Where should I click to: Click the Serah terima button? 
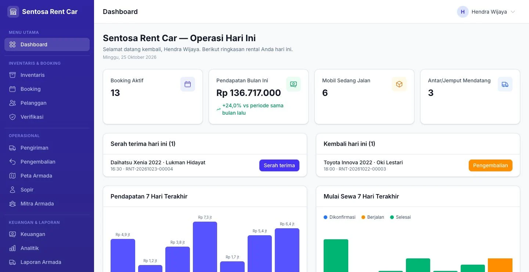click(279, 165)
